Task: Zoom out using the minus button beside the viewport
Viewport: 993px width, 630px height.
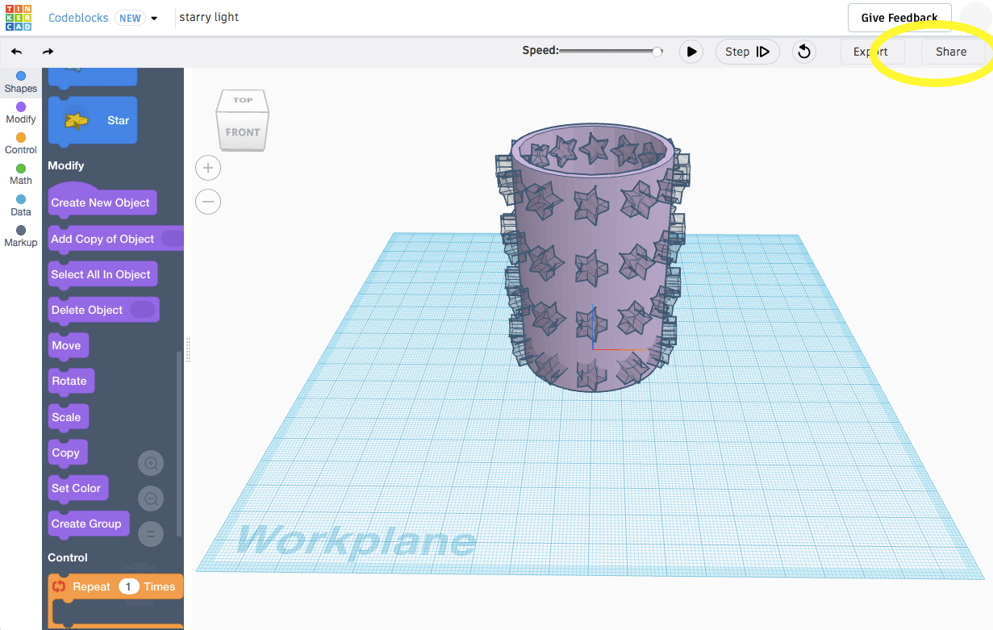Action: pyautogui.click(x=207, y=202)
